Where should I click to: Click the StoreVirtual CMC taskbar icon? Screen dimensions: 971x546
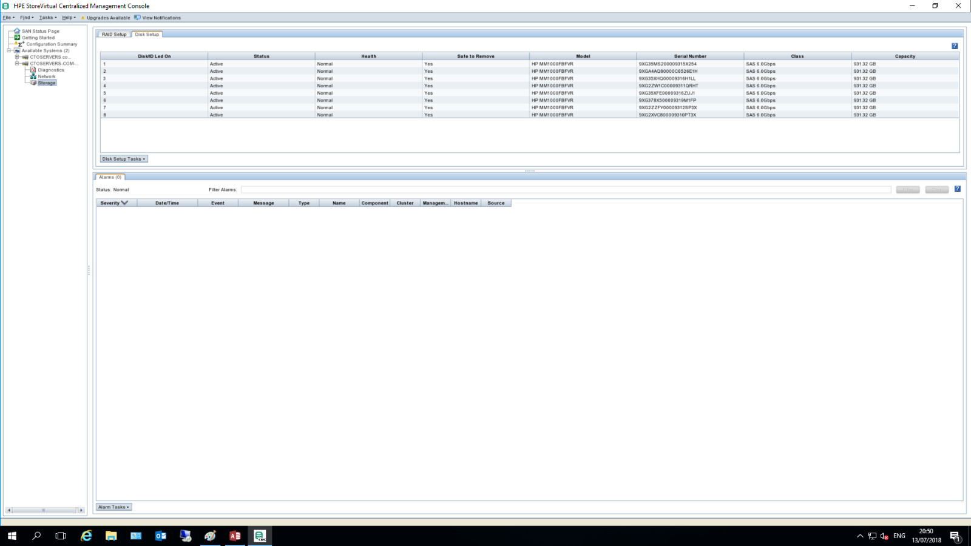260,536
